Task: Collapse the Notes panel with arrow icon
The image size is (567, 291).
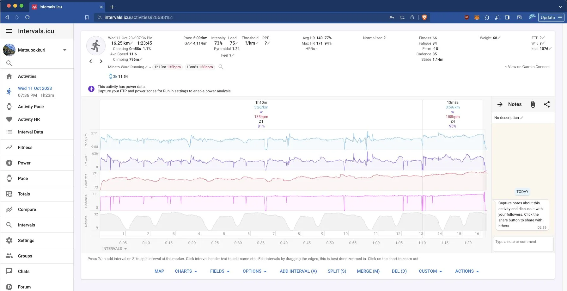Action: [x=500, y=104]
